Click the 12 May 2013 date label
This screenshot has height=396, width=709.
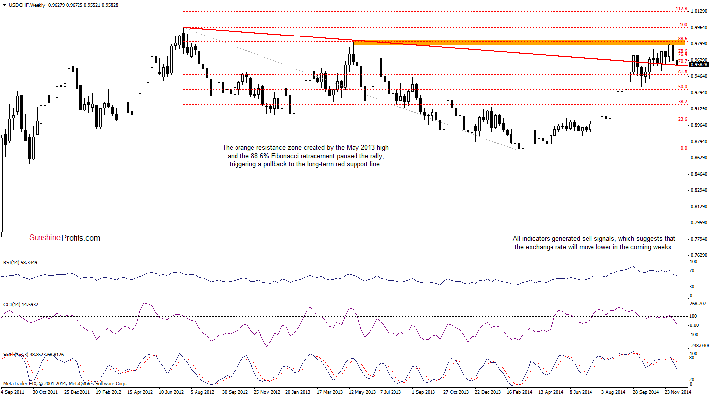coord(361,392)
